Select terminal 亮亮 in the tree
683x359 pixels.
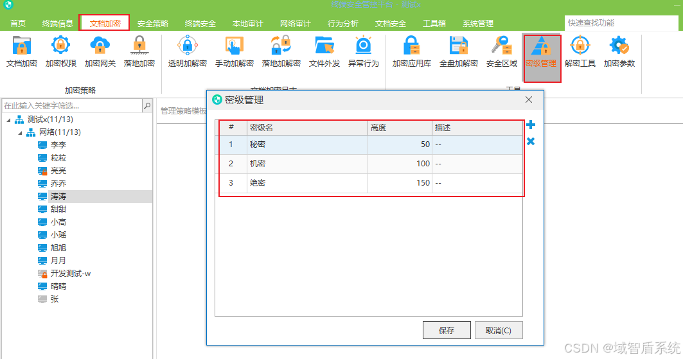[x=58, y=171]
